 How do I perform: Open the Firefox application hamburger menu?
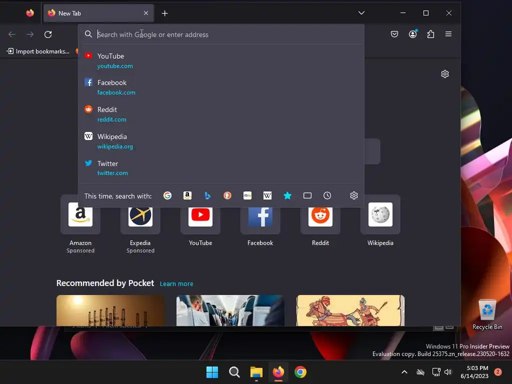[448, 34]
